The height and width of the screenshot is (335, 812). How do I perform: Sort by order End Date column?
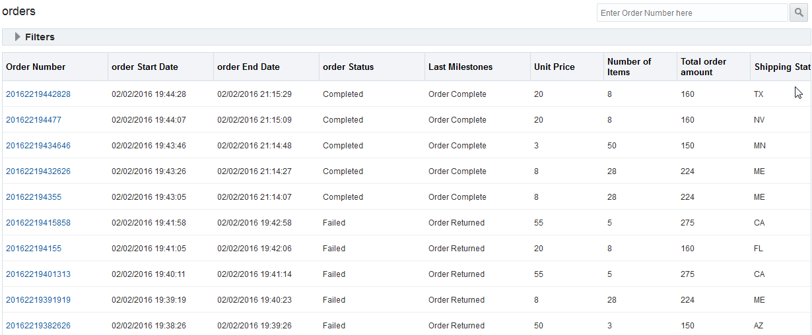pyautogui.click(x=248, y=67)
